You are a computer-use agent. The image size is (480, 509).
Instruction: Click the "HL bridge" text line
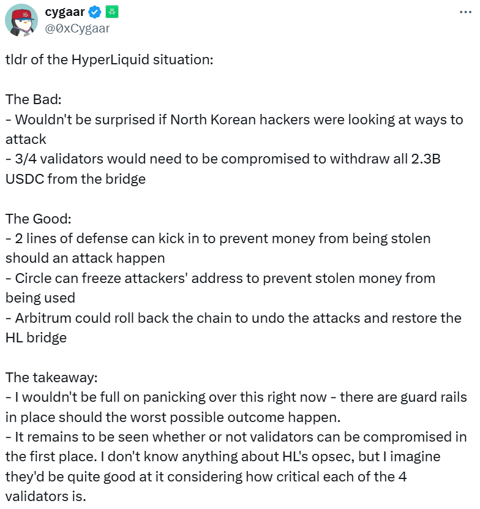point(36,337)
